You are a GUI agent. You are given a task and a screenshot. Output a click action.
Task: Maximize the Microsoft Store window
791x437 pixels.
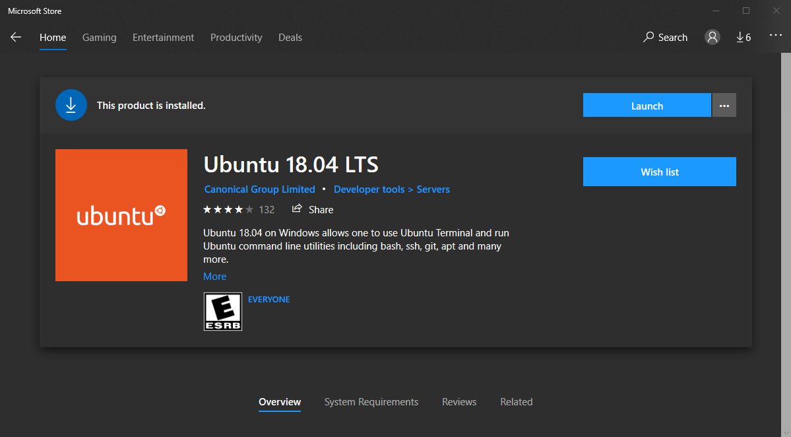pos(746,11)
